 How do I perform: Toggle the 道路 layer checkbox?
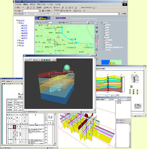pos(104,27)
